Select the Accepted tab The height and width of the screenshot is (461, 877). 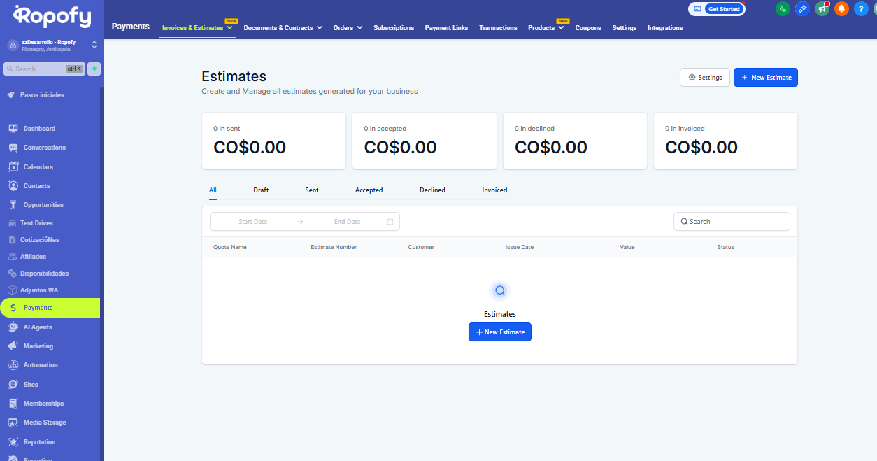click(369, 190)
